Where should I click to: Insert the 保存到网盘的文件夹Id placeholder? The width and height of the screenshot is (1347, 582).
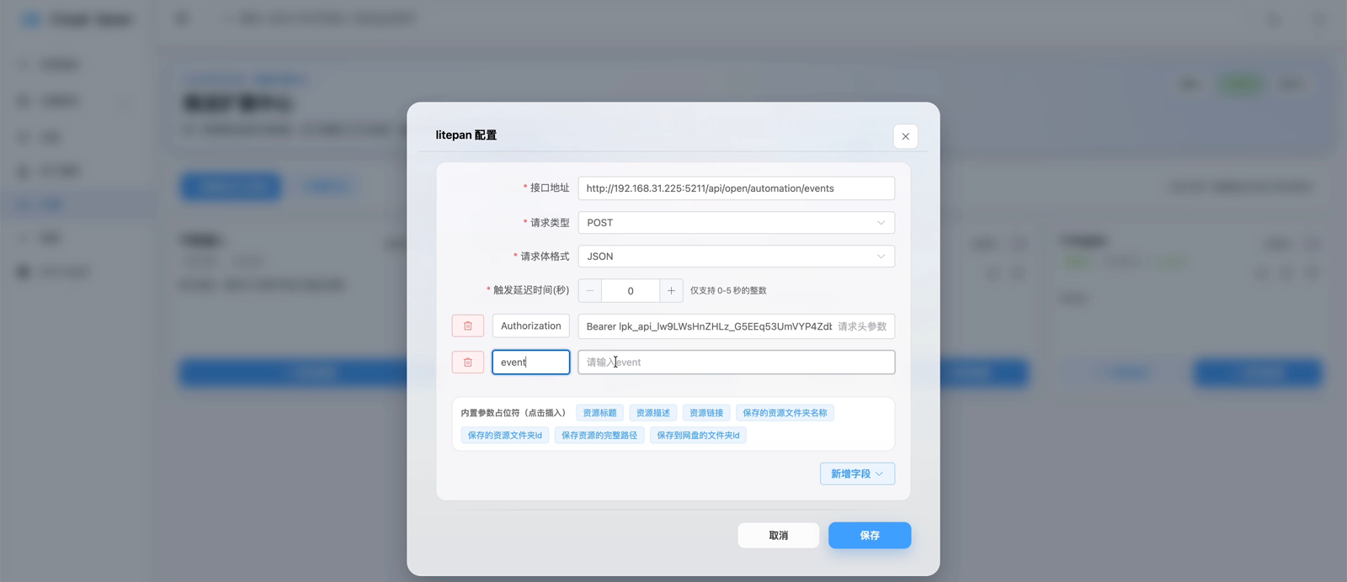698,436
